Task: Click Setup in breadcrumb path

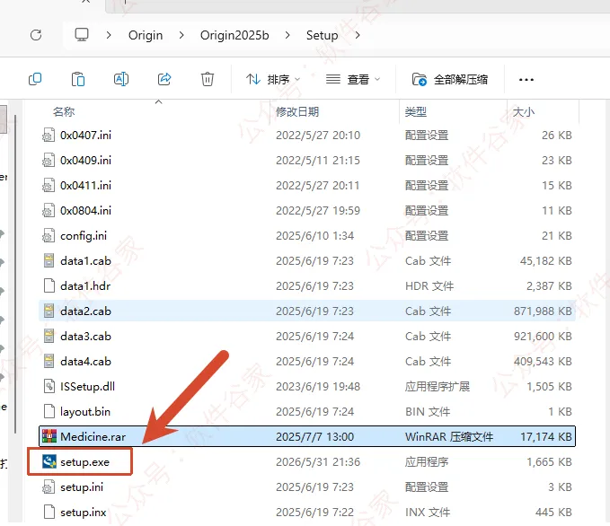Action: pos(323,35)
